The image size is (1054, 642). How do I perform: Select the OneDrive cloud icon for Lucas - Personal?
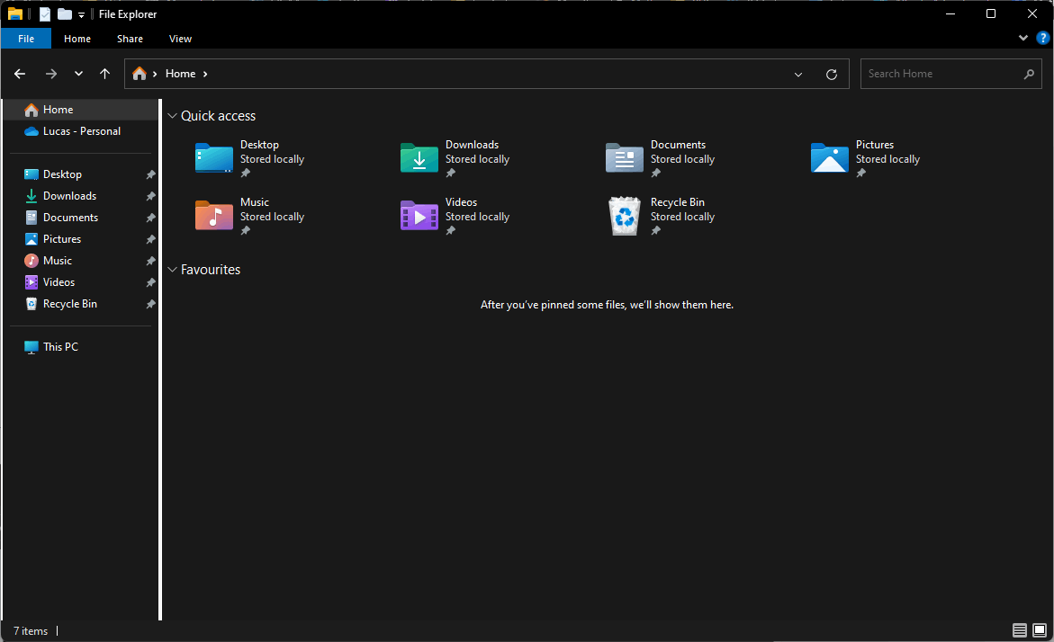pyautogui.click(x=28, y=130)
